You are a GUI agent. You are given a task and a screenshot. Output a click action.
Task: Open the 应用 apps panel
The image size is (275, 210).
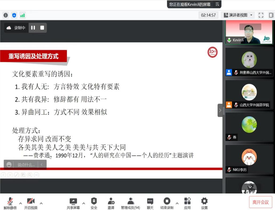click(188, 203)
